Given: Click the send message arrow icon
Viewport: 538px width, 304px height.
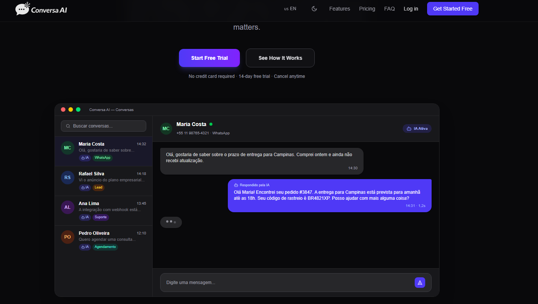Looking at the screenshot, I should [x=420, y=283].
